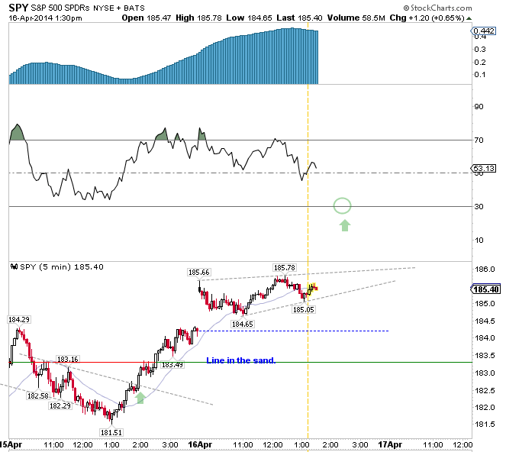Image resolution: width=506 pixels, height=452 pixels.
Task: Click the green up-triangle change indicator
Action: [x=469, y=19]
